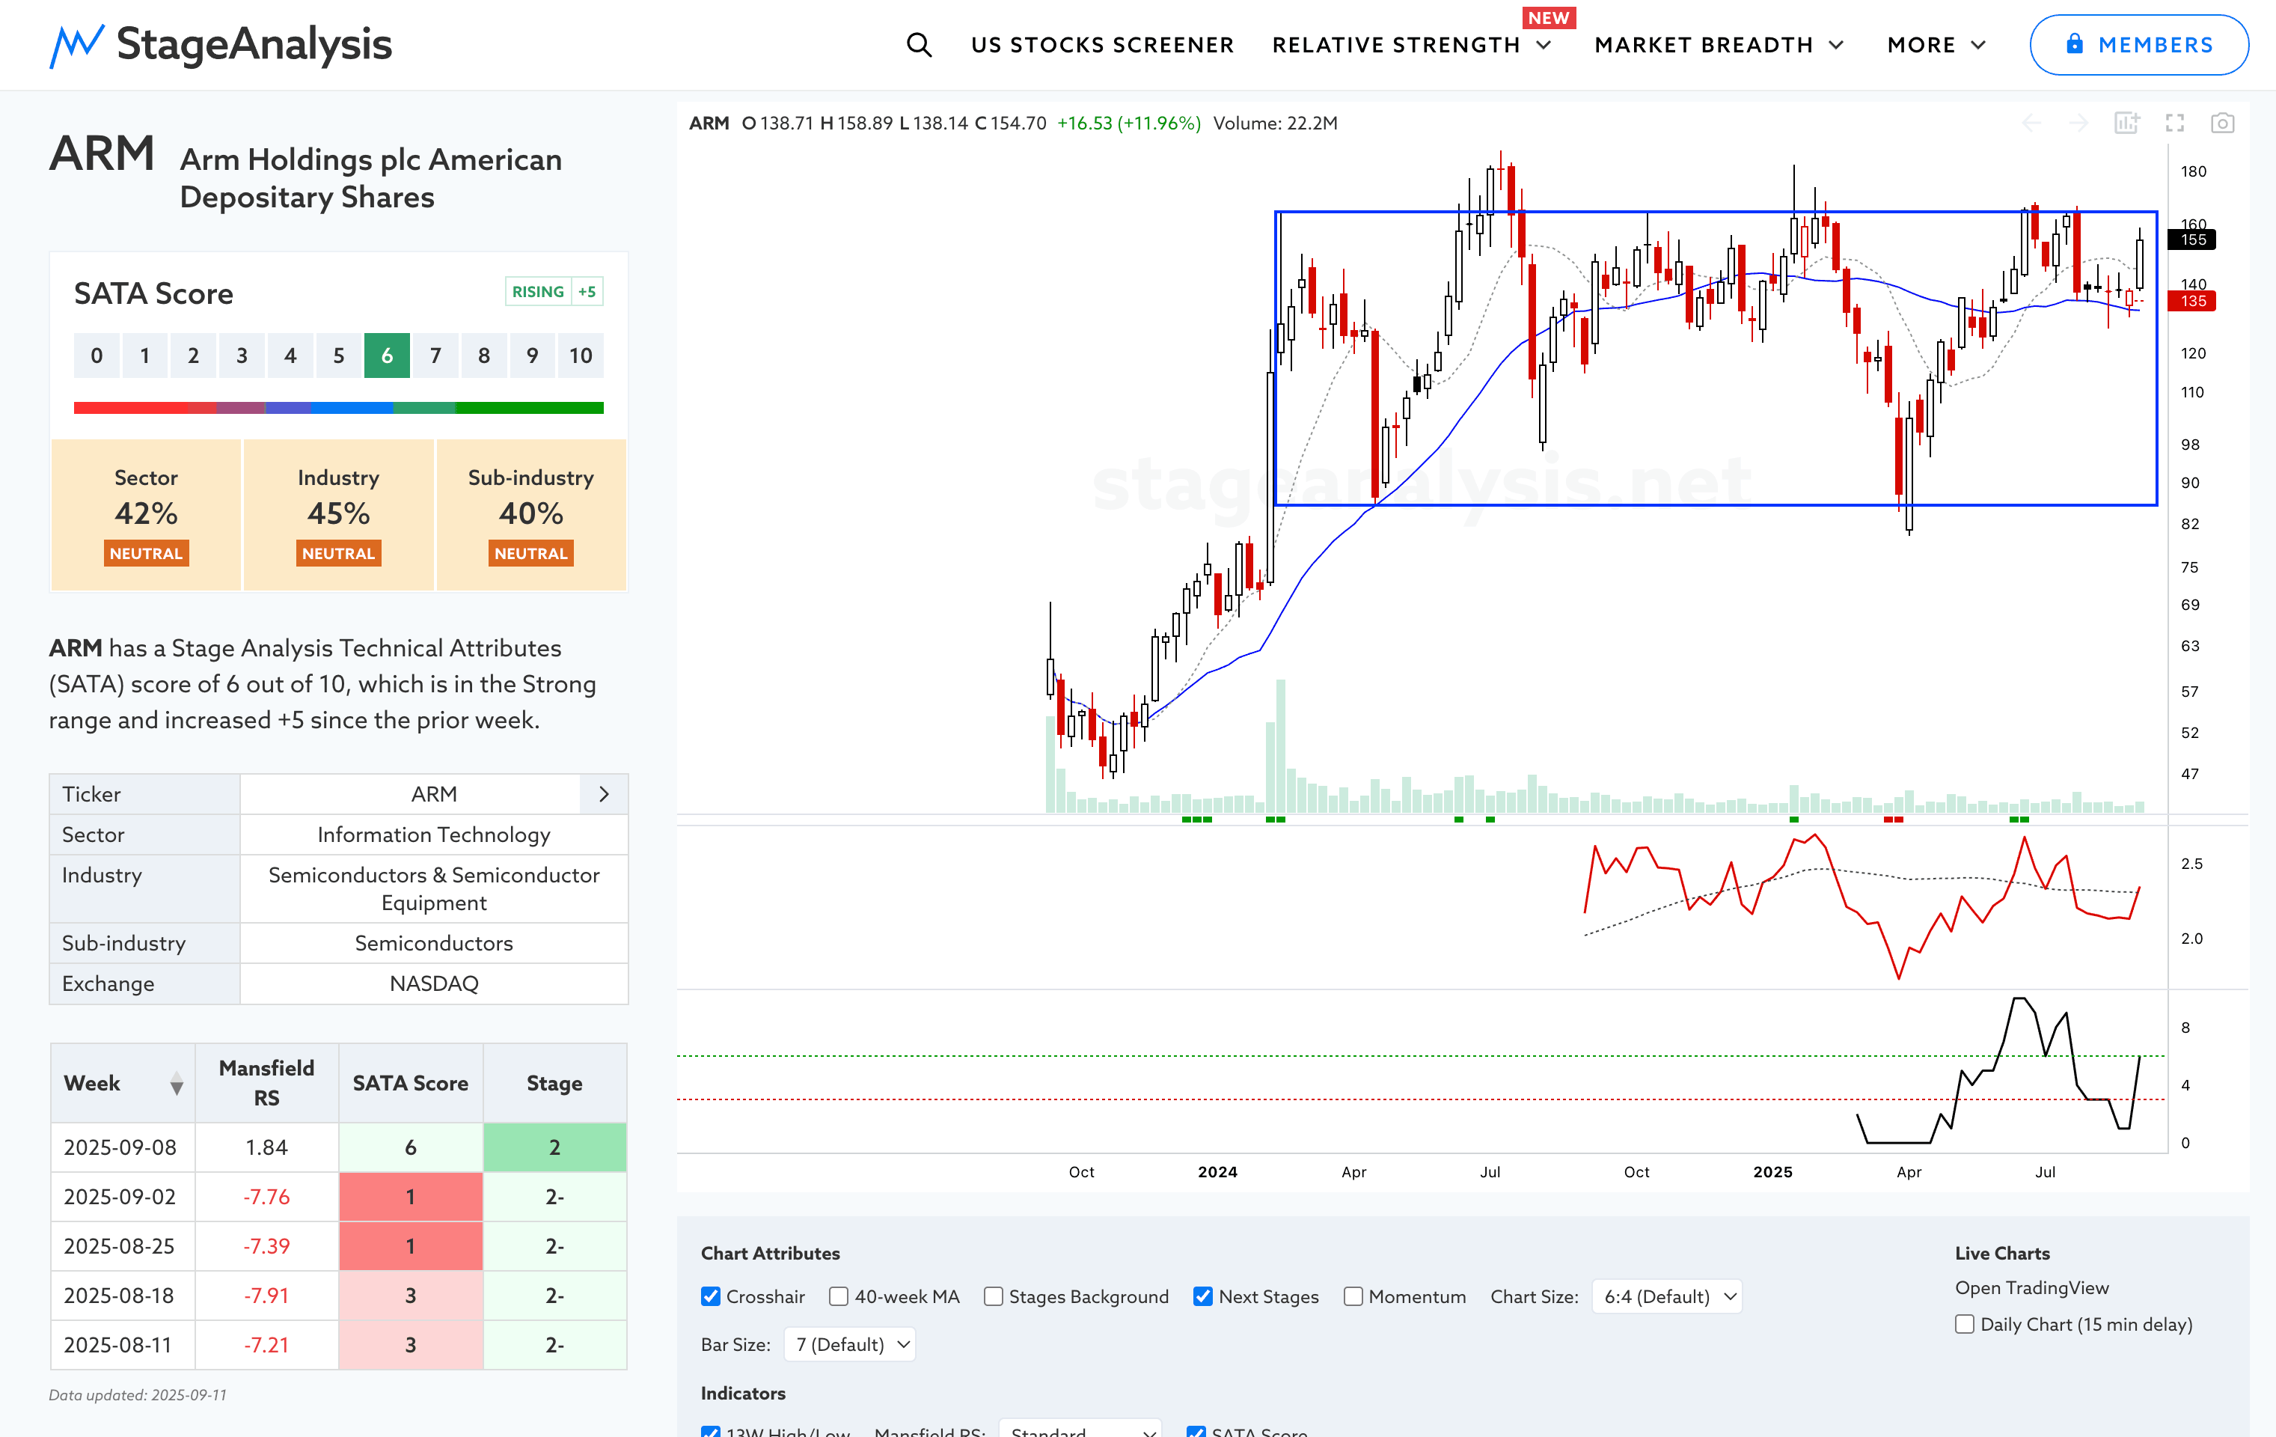Click SATA score box 6
Screen dimensions: 2276x1437
[x=387, y=356]
